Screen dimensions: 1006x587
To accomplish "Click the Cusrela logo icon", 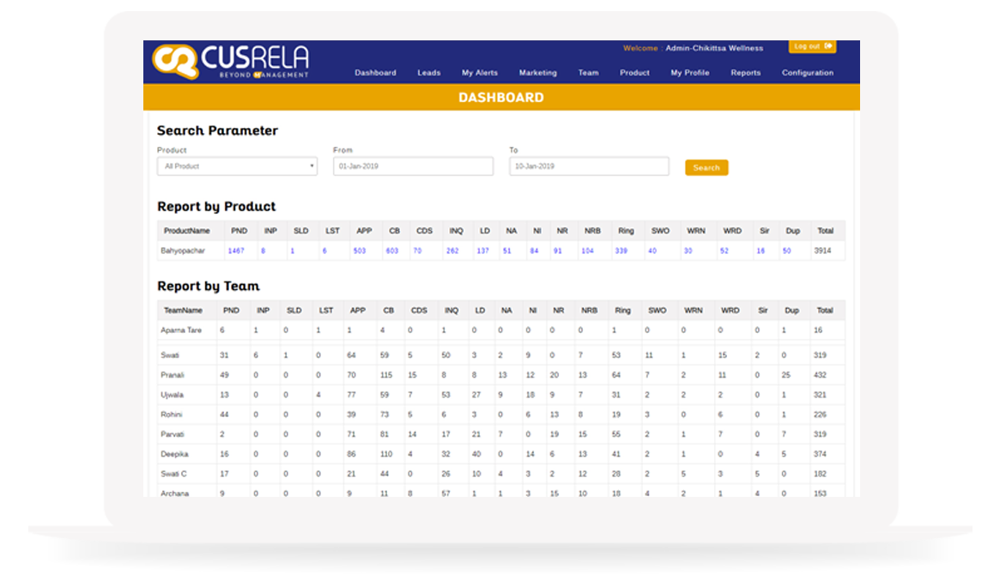I will click(x=175, y=61).
